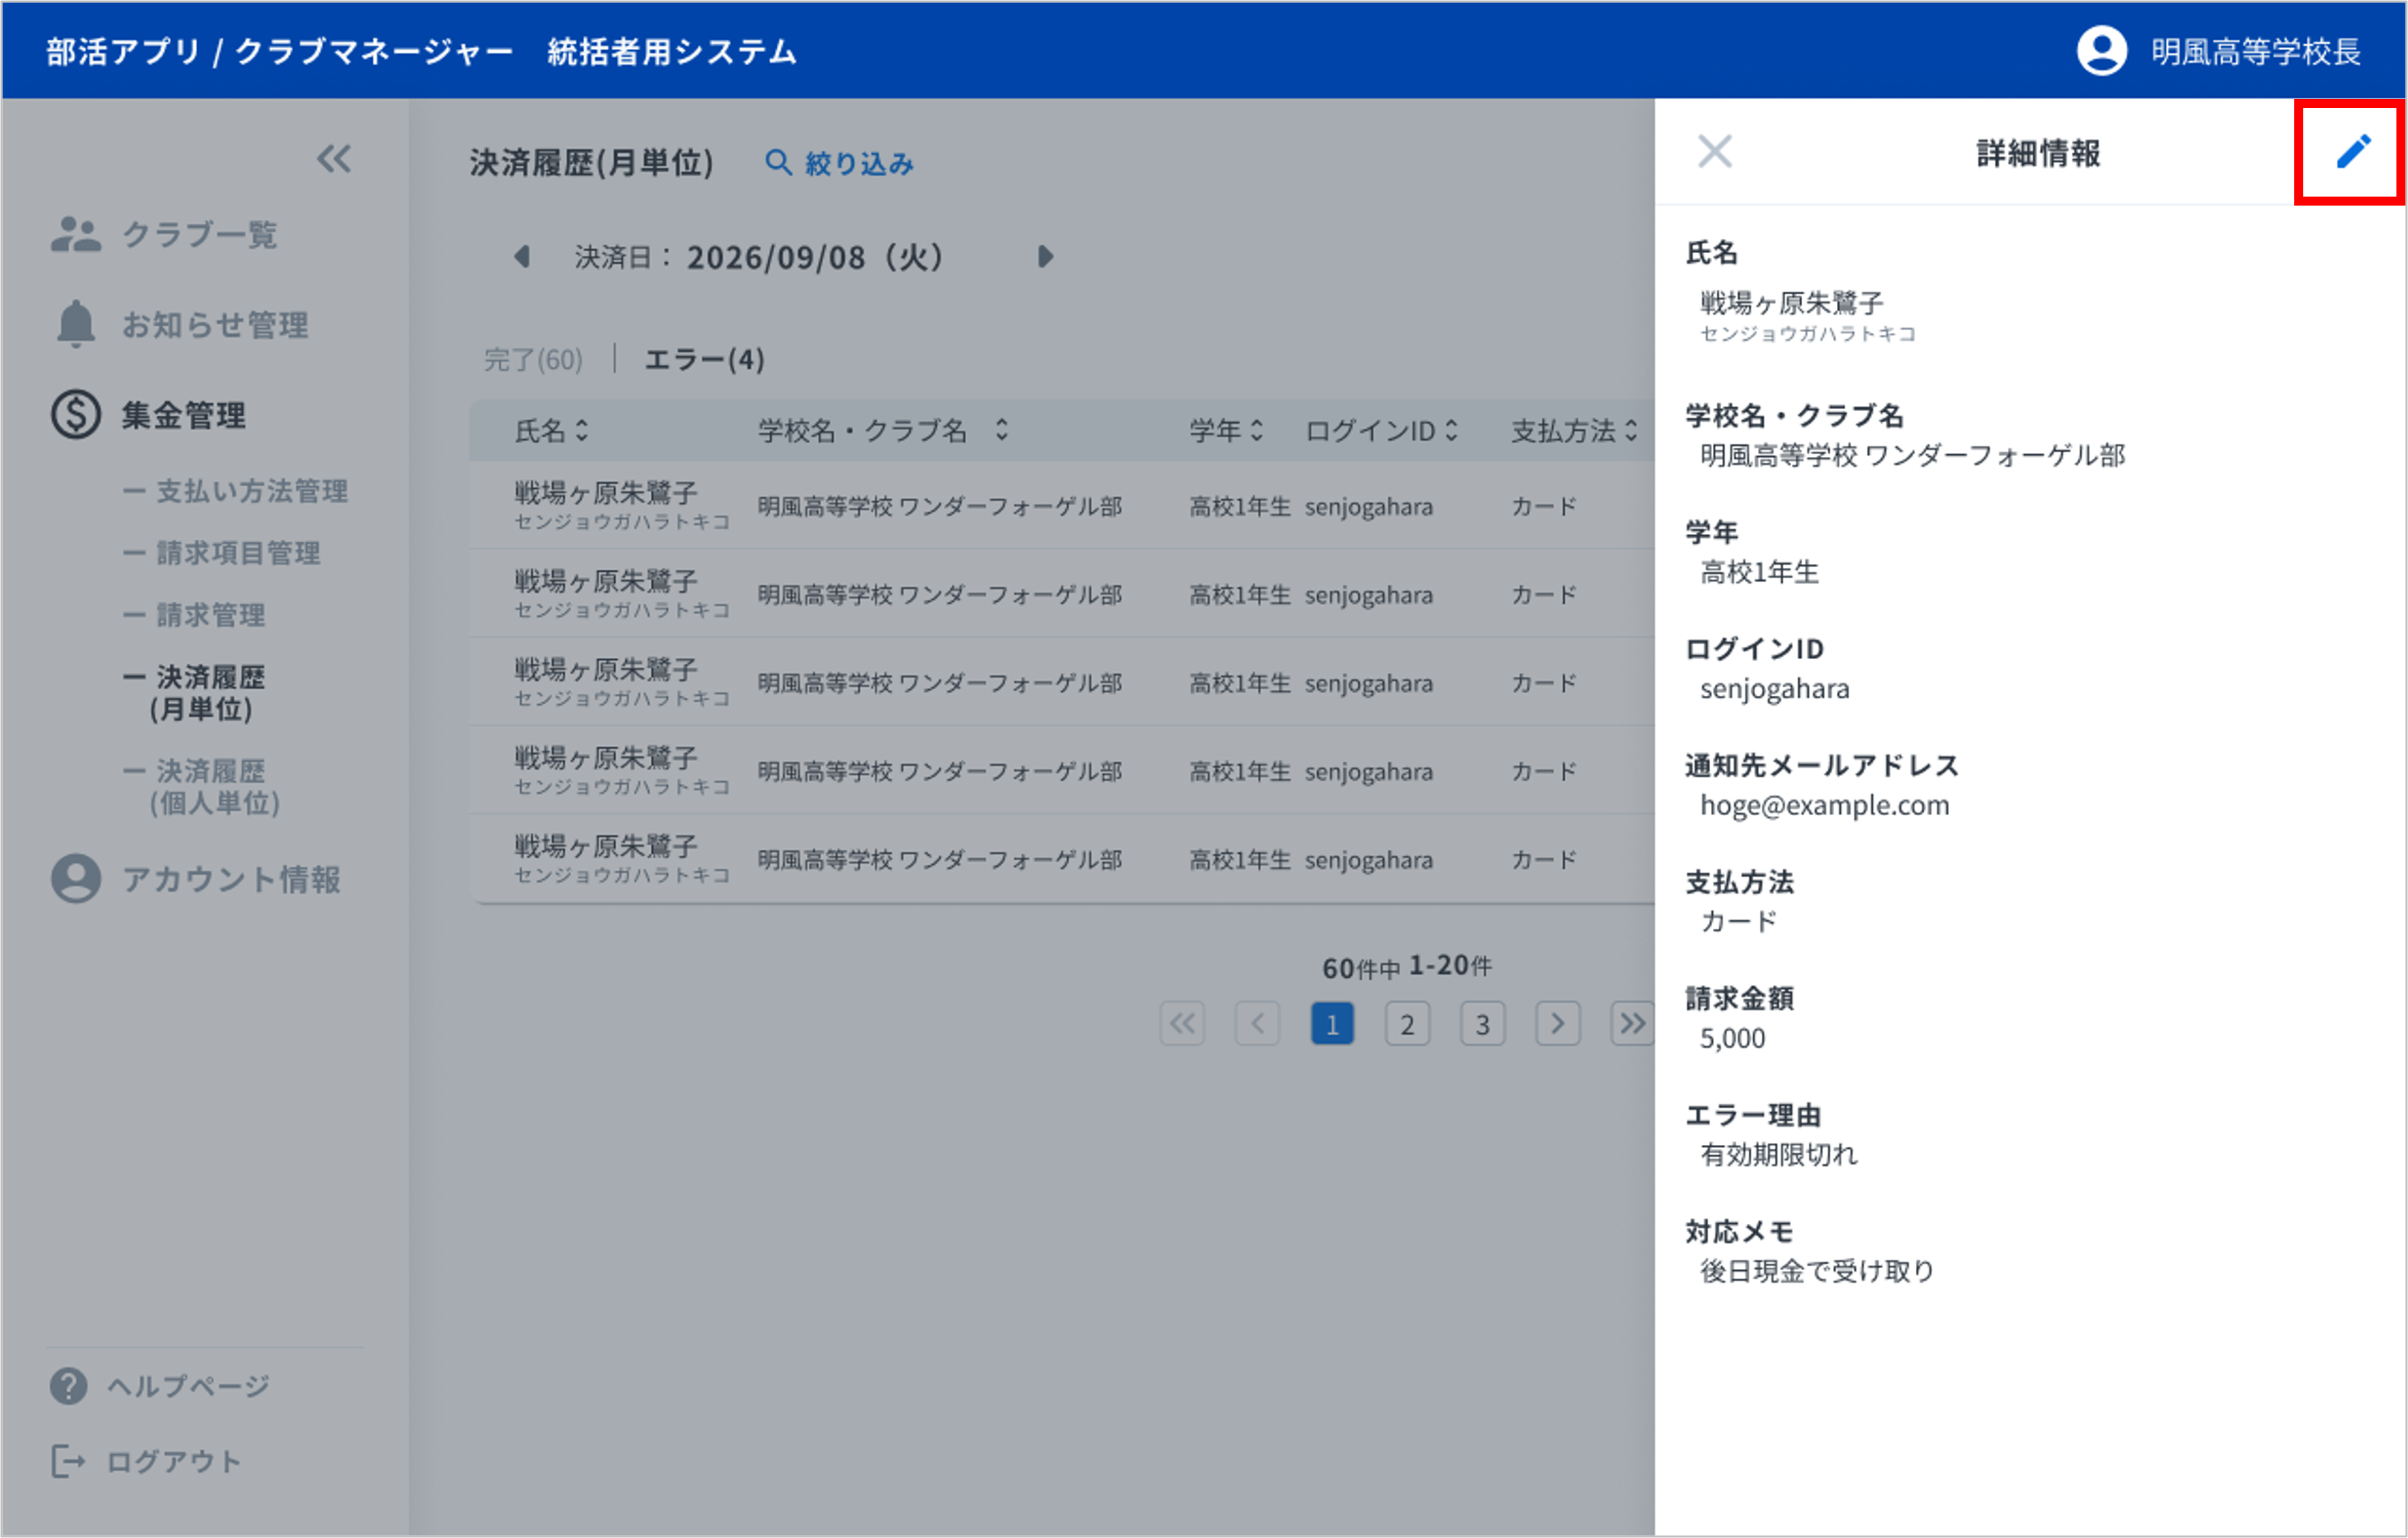
Task: Select page 2 in pagination
Action: coord(1407,1023)
